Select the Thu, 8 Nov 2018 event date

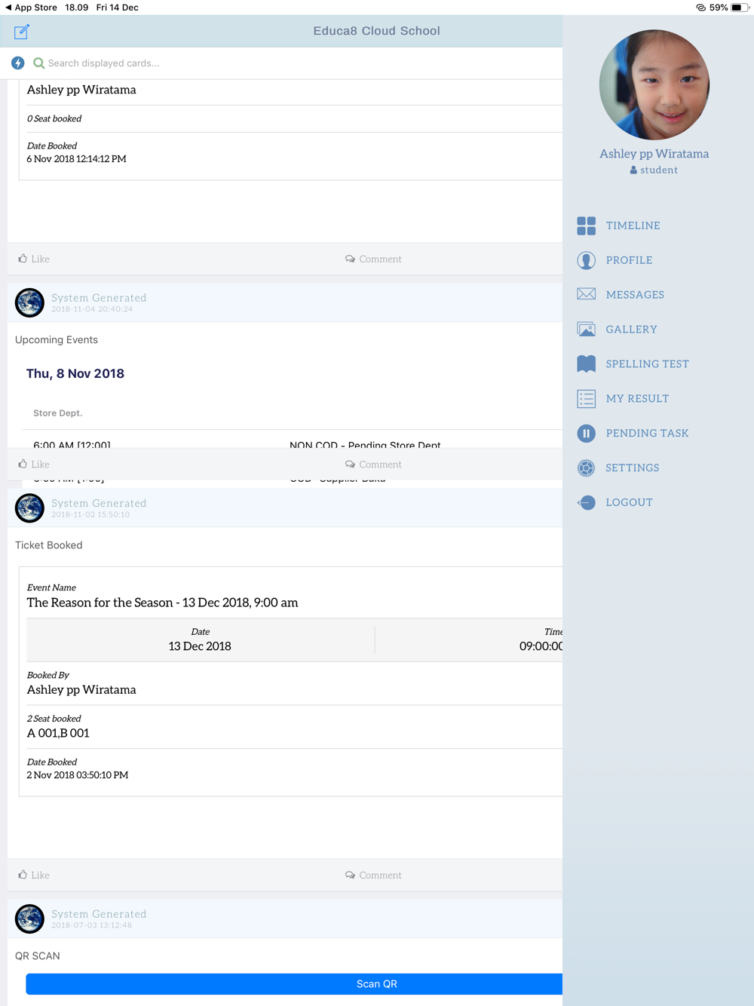coord(75,374)
